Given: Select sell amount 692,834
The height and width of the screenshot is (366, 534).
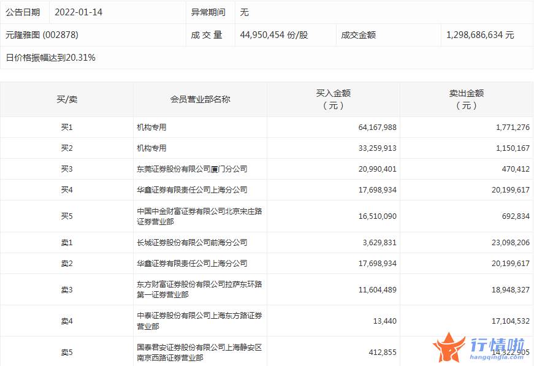Looking at the screenshot, I should [x=516, y=216].
